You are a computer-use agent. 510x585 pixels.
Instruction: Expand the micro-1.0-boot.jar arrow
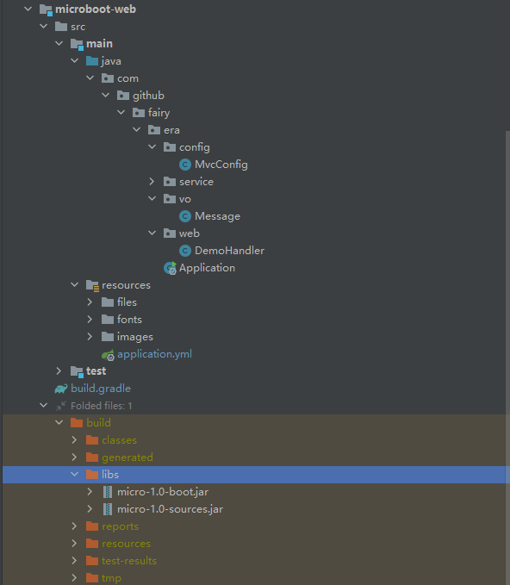pyautogui.click(x=90, y=491)
